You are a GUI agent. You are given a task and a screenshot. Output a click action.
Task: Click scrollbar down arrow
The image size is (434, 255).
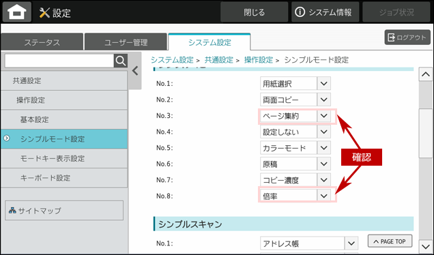click(x=425, y=246)
